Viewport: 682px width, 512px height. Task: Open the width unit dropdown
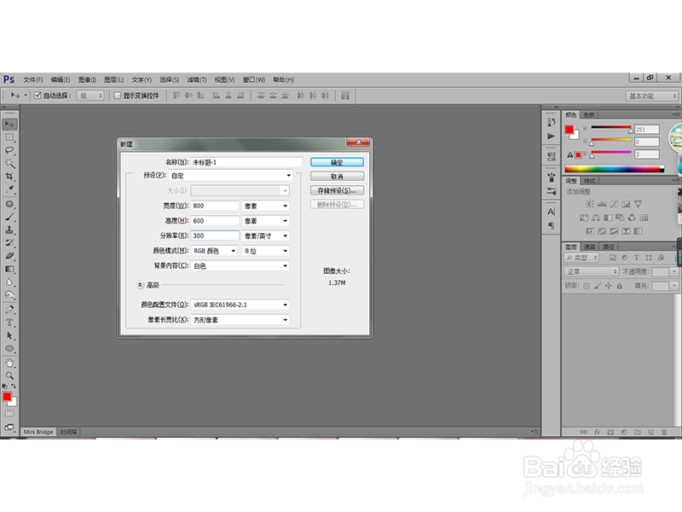click(x=265, y=206)
